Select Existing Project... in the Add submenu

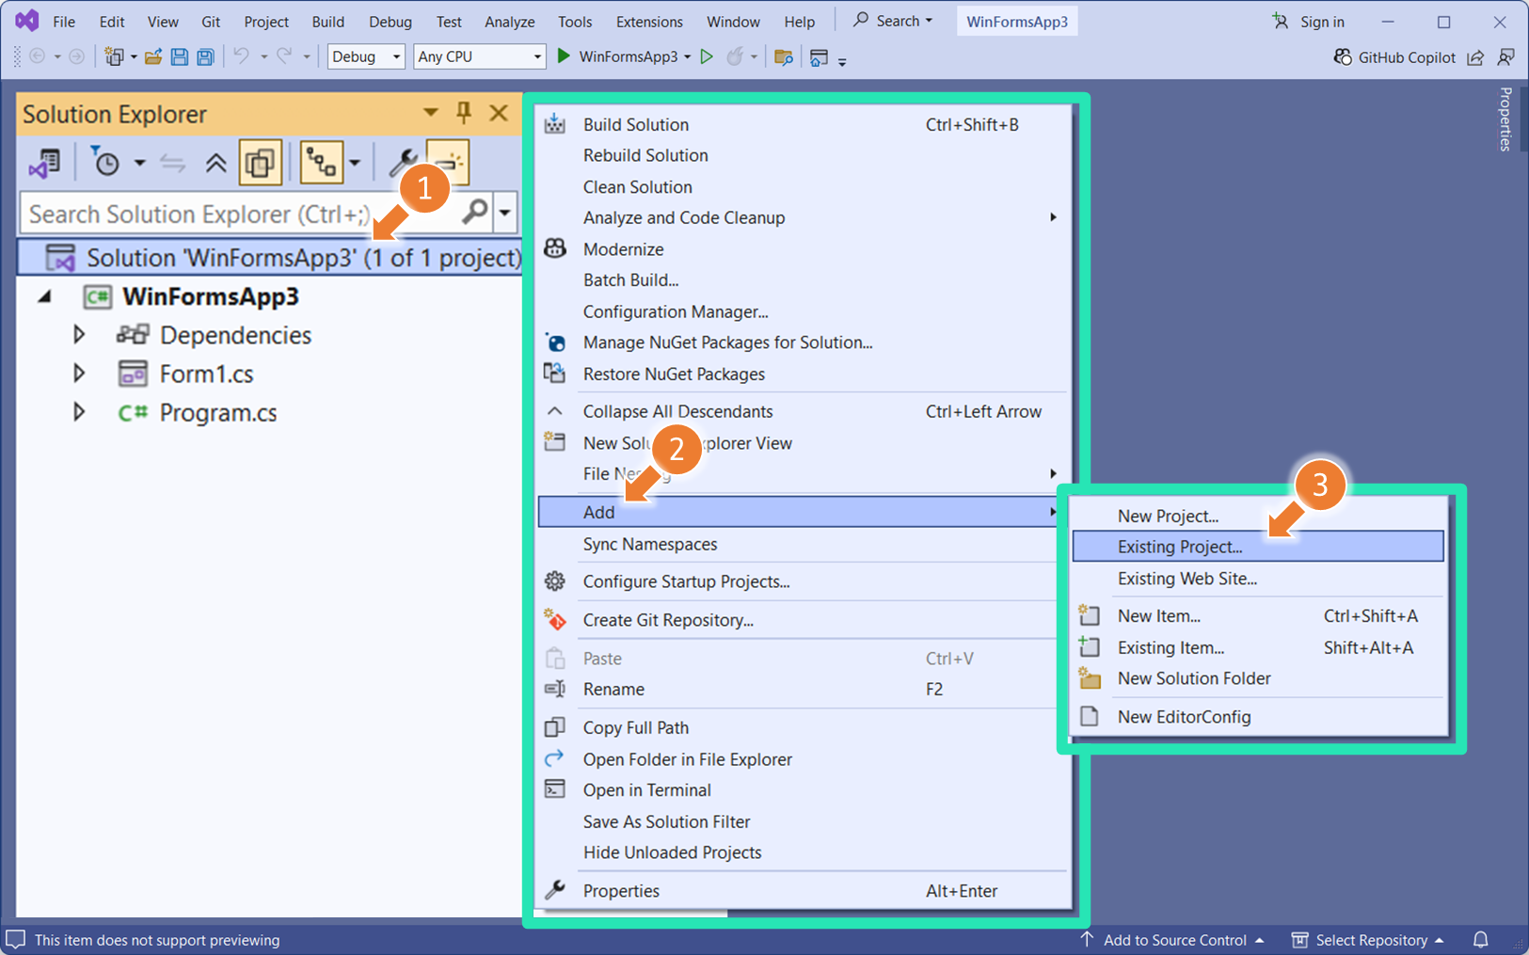[x=1258, y=547]
